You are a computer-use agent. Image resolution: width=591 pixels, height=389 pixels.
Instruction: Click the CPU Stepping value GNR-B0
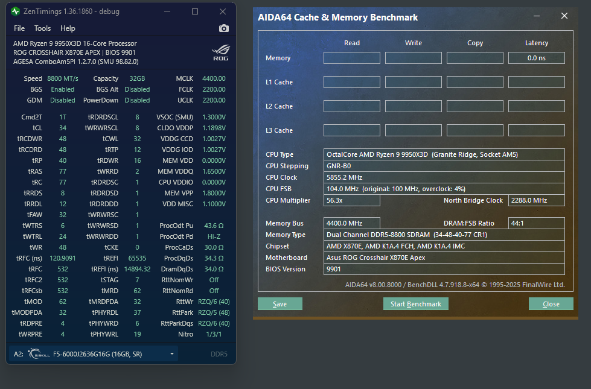[444, 166]
